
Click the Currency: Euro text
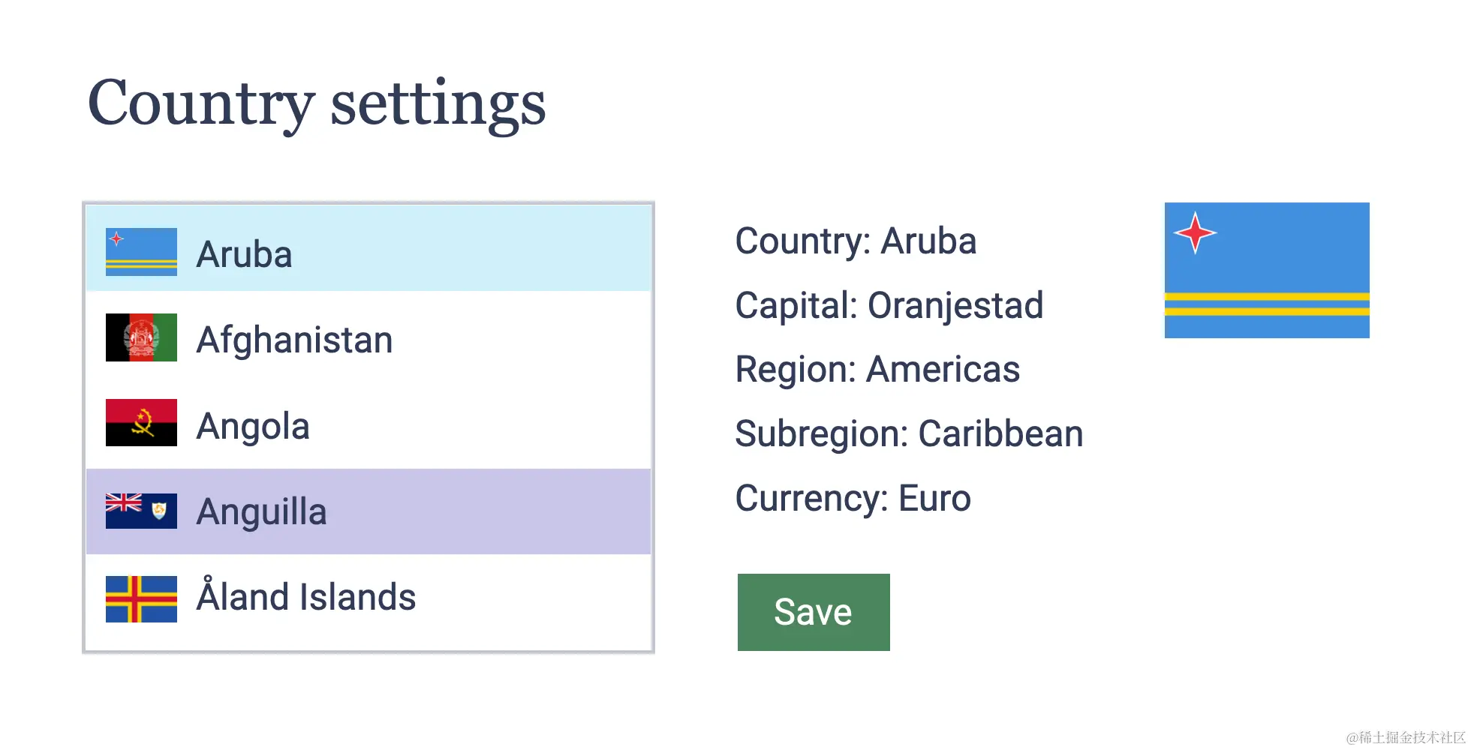853,498
